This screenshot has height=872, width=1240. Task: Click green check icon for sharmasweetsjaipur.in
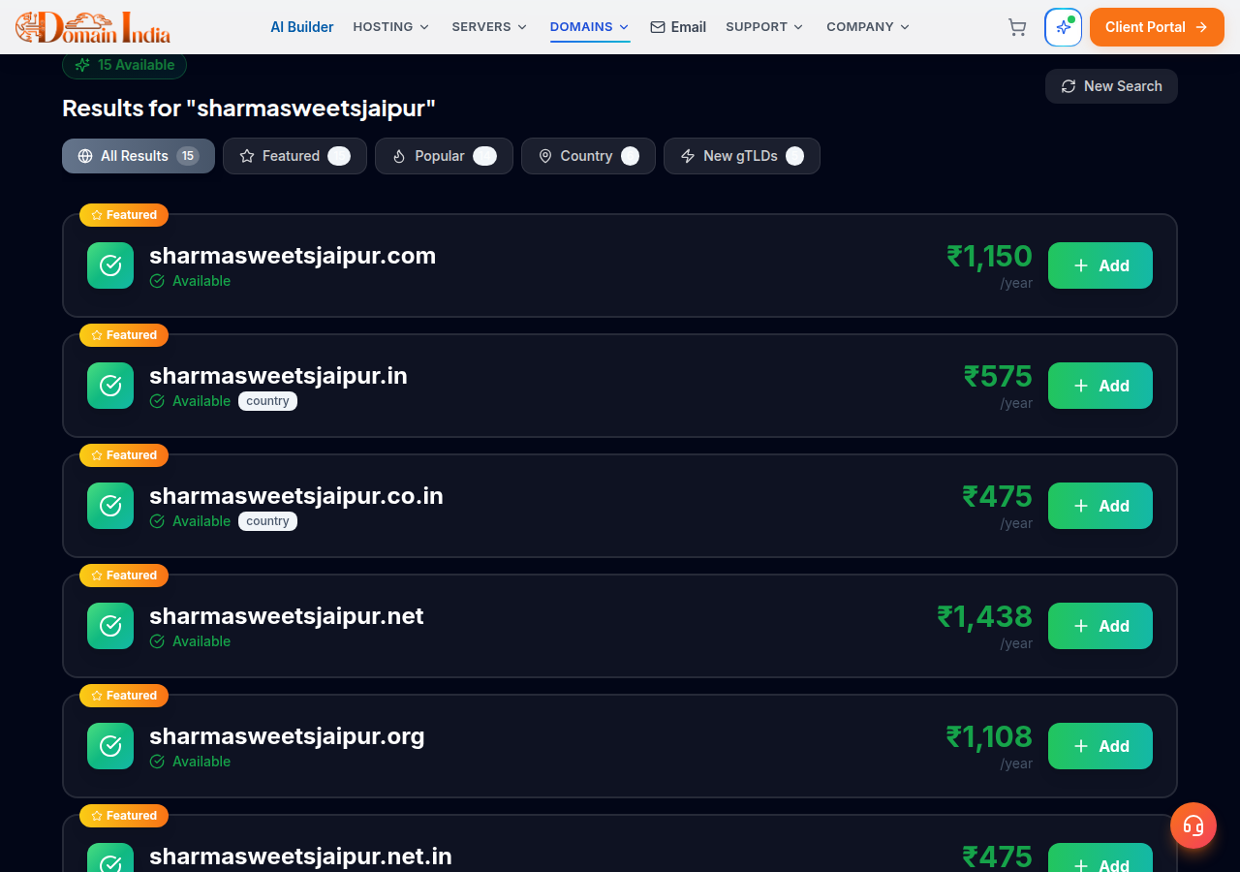110,386
